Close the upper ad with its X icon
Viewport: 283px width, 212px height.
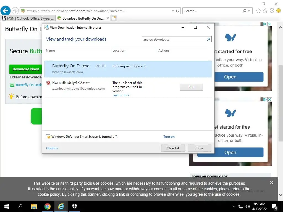pos(269,24)
